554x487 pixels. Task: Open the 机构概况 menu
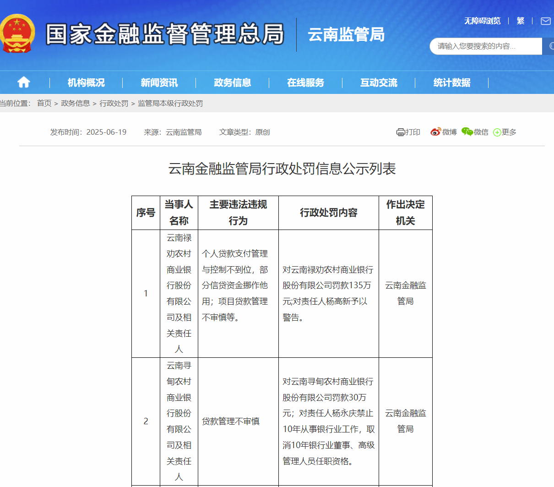tap(86, 82)
